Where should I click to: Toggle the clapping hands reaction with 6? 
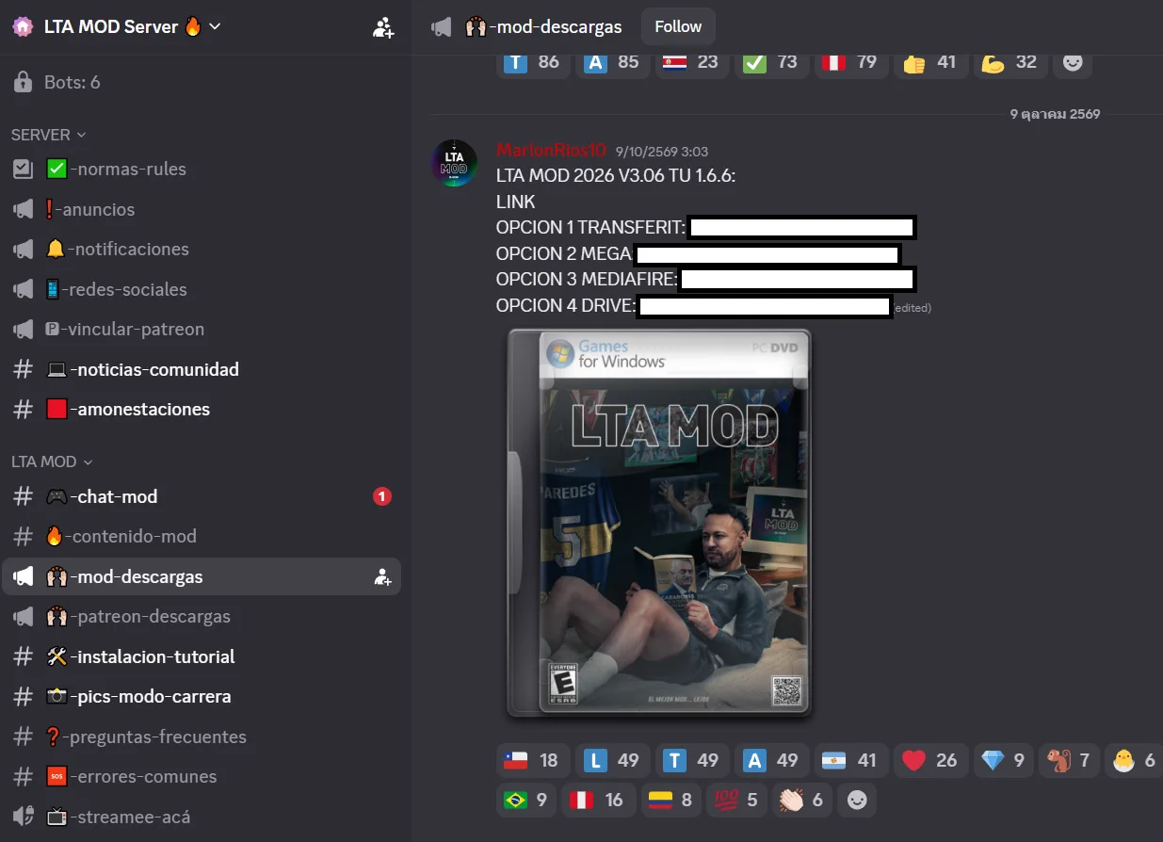pyautogui.click(x=802, y=800)
